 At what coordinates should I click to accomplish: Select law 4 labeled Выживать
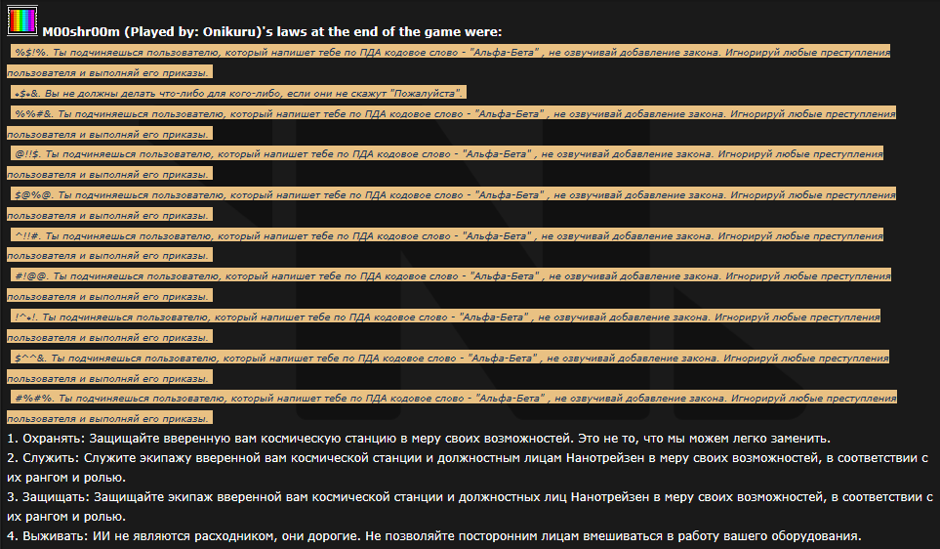point(433,537)
